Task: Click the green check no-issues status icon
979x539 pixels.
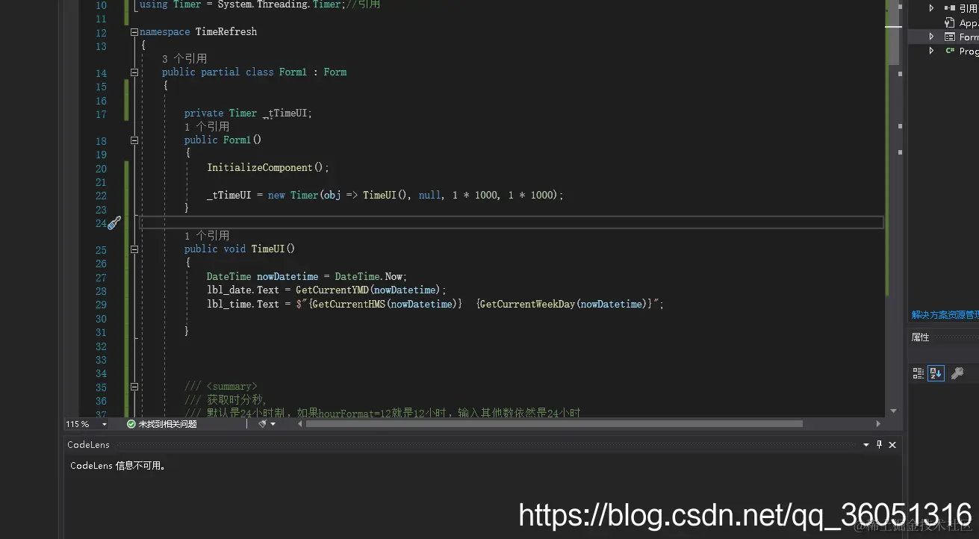Action: click(131, 424)
